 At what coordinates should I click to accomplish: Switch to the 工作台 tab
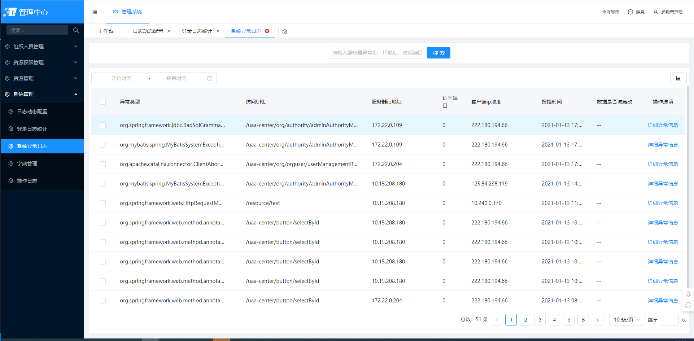[106, 31]
